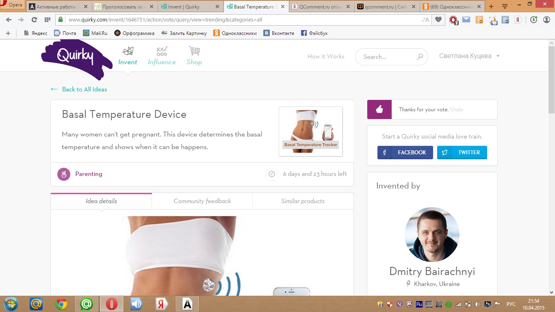The width and height of the screenshot is (555, 312).
Task: Open the tab list menu button
Action: (505, 6)
